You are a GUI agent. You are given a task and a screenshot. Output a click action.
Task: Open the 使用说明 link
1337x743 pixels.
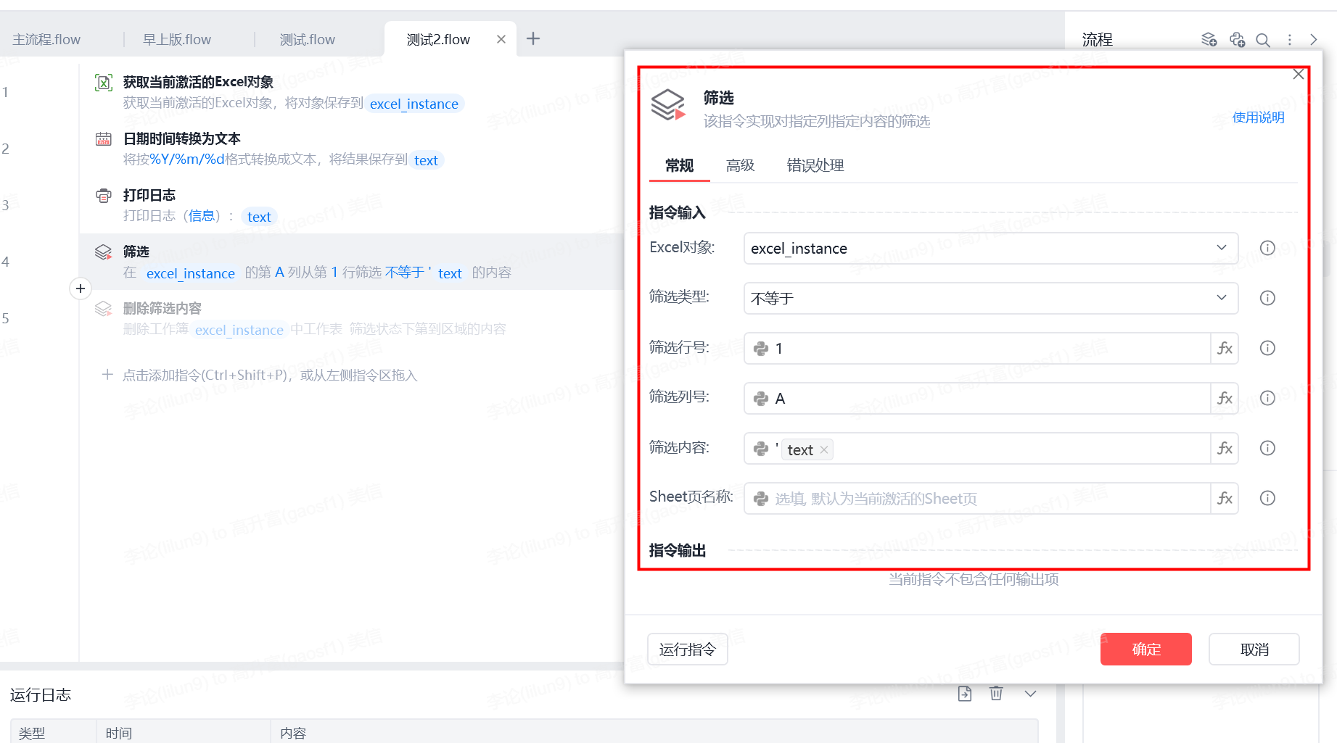point(1259,117)
